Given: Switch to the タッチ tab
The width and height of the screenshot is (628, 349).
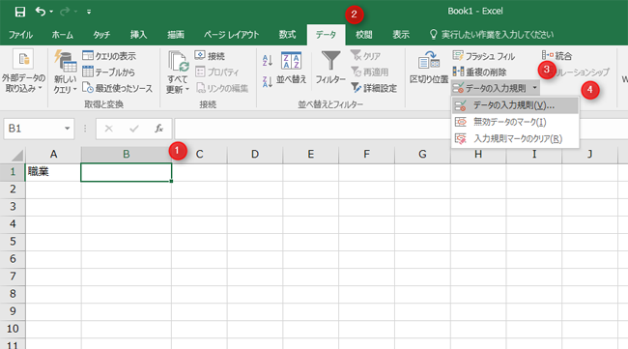Looking at the screenshot, I should pyautogui.click(x=101, y=35).
